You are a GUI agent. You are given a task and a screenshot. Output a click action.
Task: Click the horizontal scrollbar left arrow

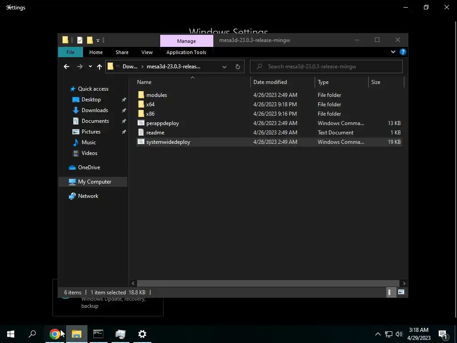133,283
